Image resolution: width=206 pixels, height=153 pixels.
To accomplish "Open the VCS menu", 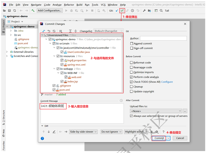I will click(x=103, y=5).
